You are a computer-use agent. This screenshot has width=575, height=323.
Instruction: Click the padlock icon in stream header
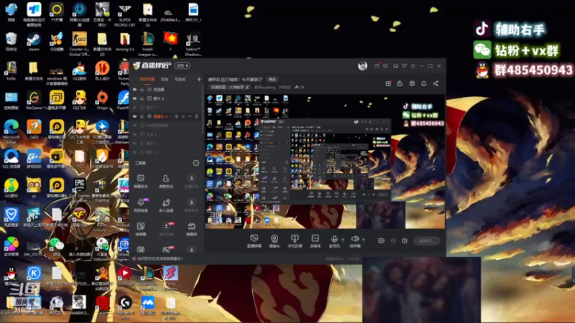point(400,83)
